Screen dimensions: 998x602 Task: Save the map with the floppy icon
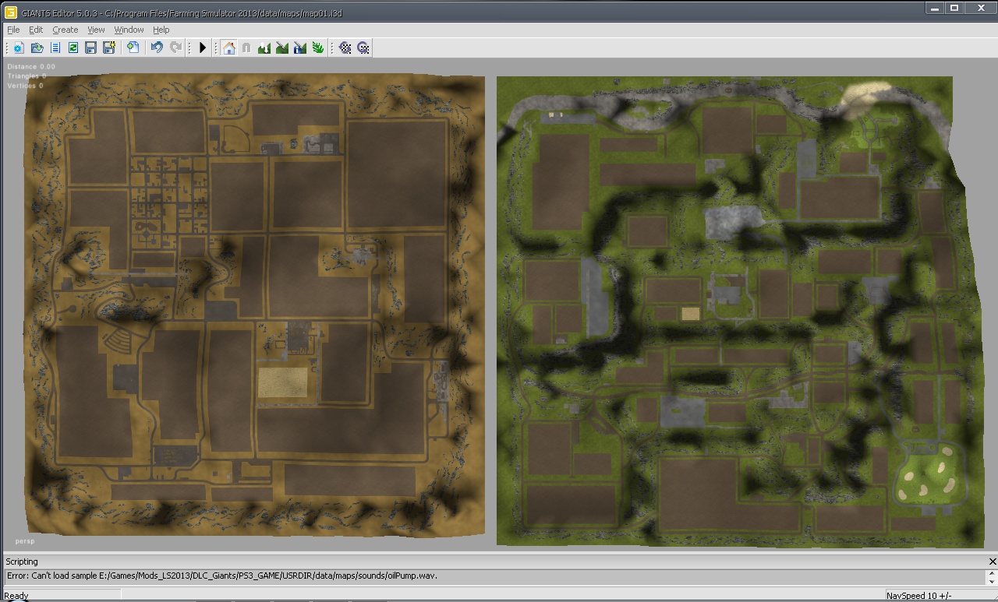pos(90,48)
